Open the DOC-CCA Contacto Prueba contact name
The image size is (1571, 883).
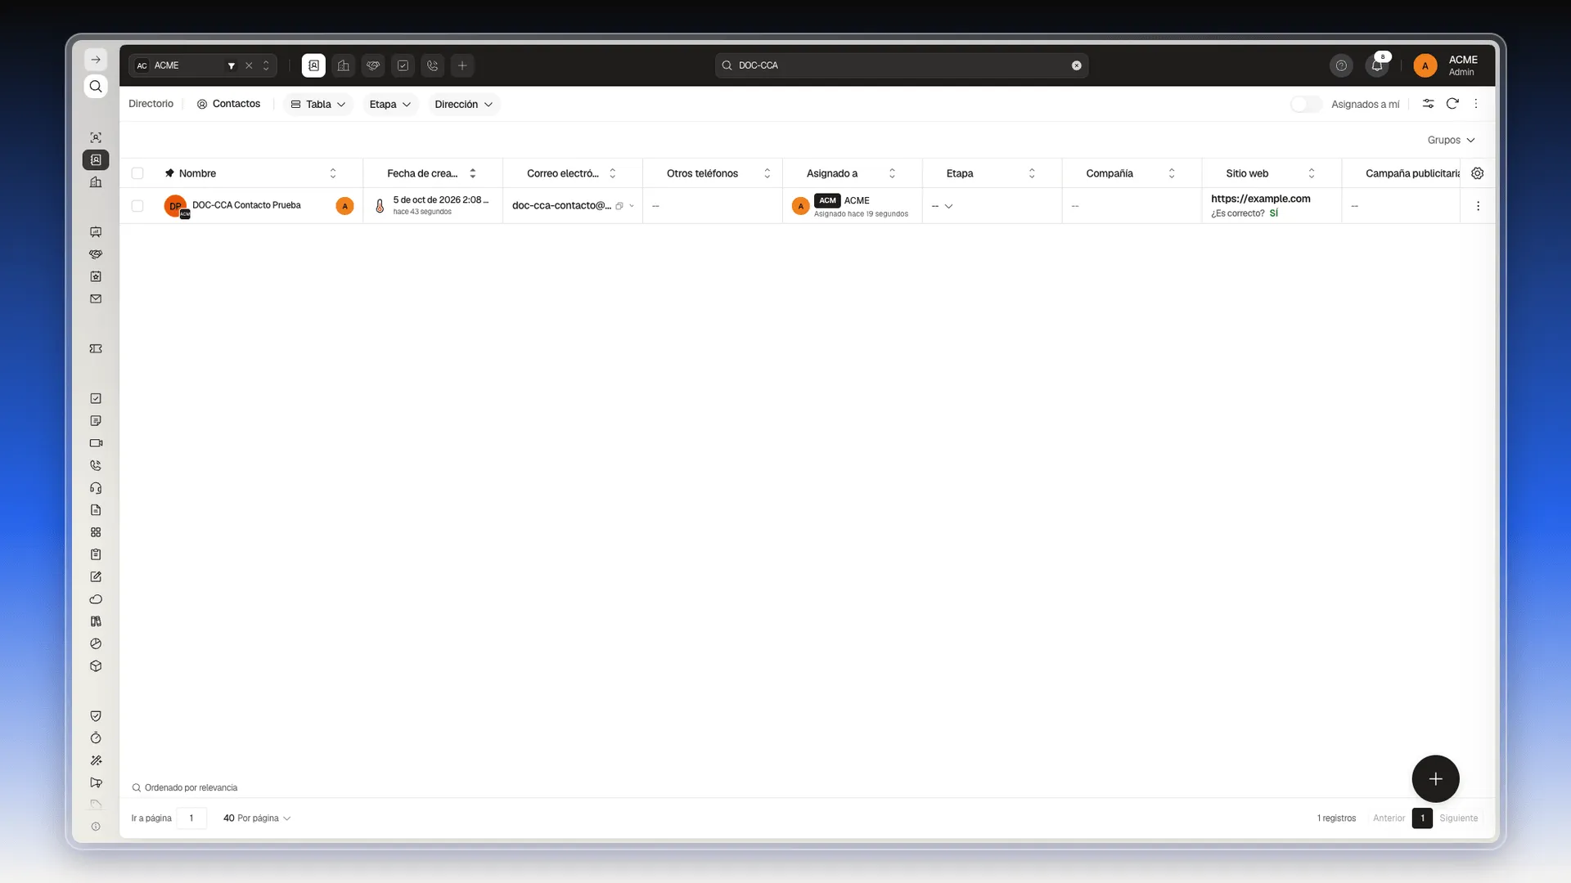pos(246,205)
